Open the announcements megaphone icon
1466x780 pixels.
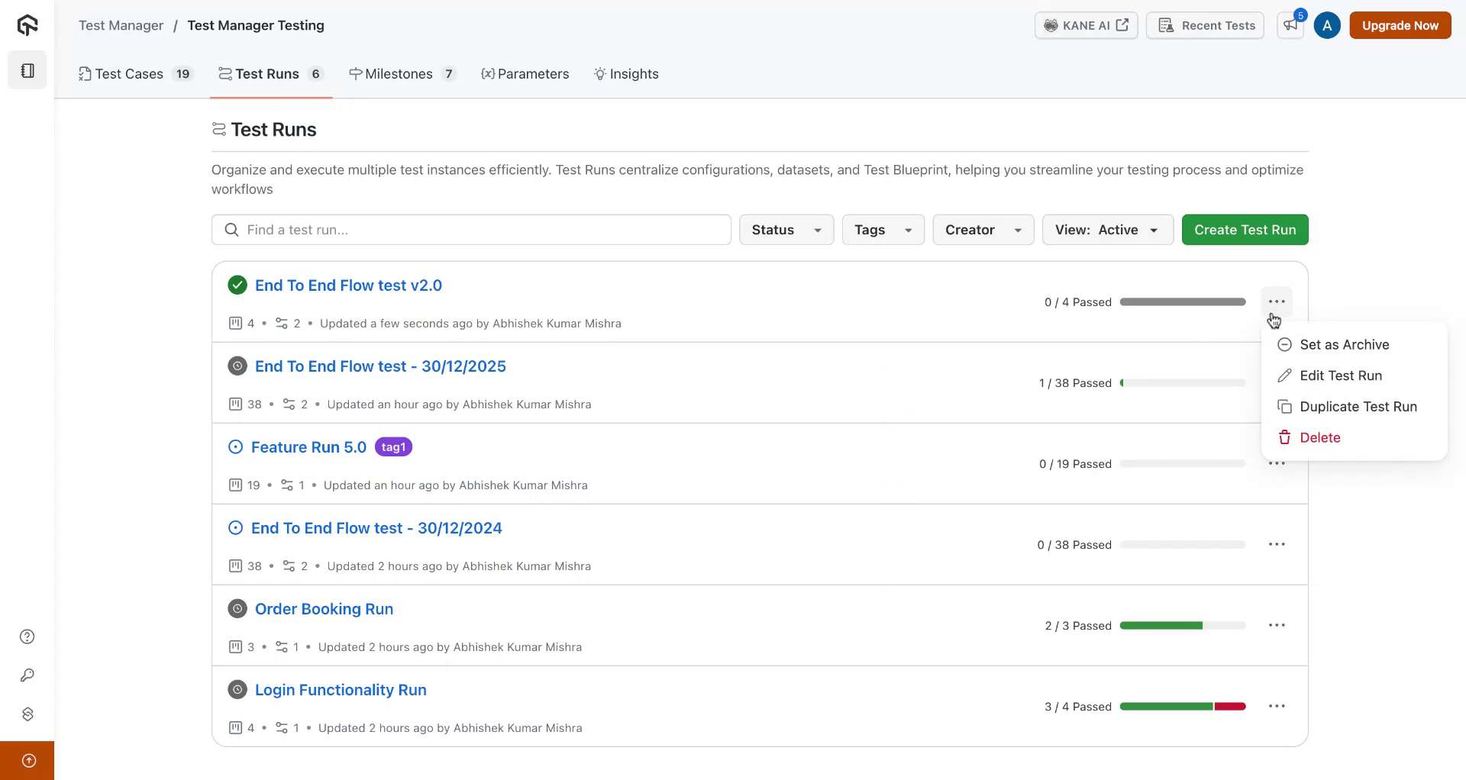click(x=1290, y=25)
